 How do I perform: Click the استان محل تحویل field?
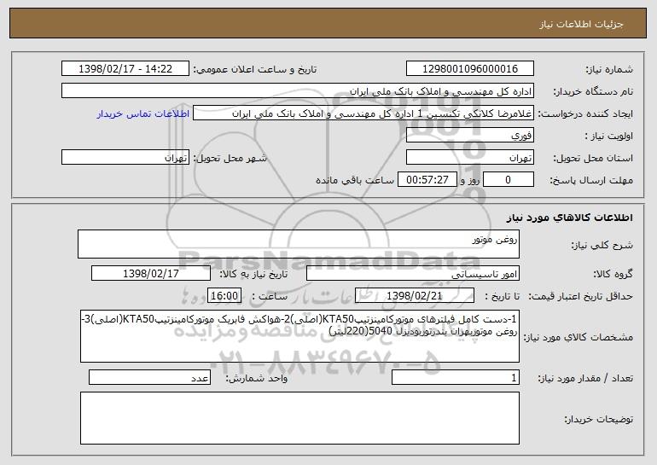(x=469, y=158)
